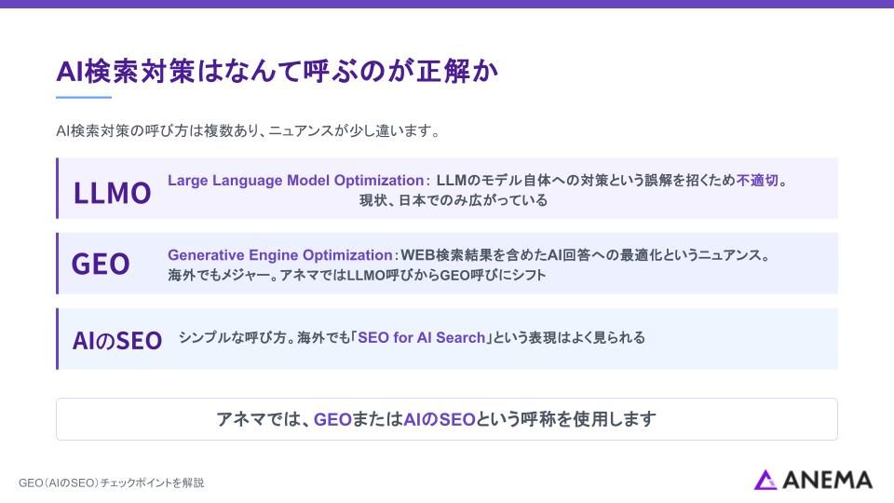Click the large GEO heading label
Screen dimensions: 894x503
click(x=101, y=265)
